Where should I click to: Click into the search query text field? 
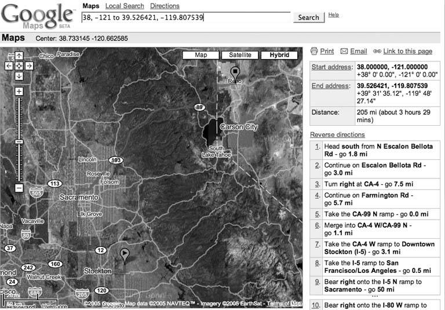pos(185,17)
